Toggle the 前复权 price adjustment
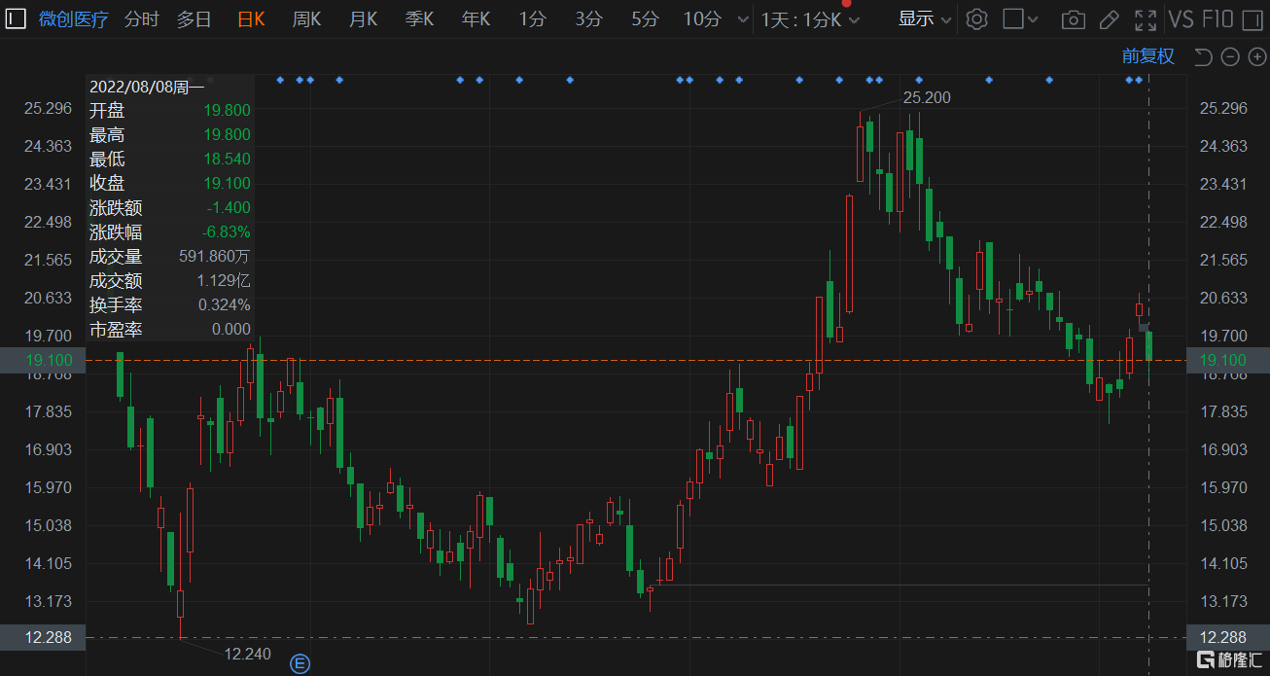The height and width of the screenshot is (676, 1270). pyautogui.click(x=1147, y=56)
